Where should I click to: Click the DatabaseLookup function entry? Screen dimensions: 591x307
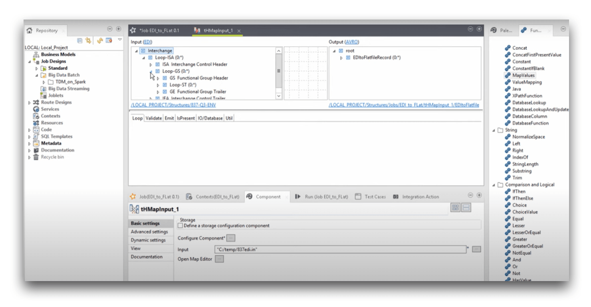pos(529,102)
